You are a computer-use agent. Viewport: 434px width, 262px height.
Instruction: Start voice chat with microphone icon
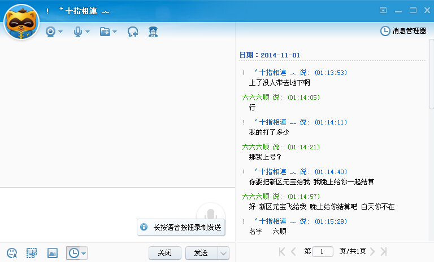[78, 32]
